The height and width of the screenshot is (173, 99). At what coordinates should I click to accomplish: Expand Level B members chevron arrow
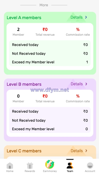tap(86, 84)
